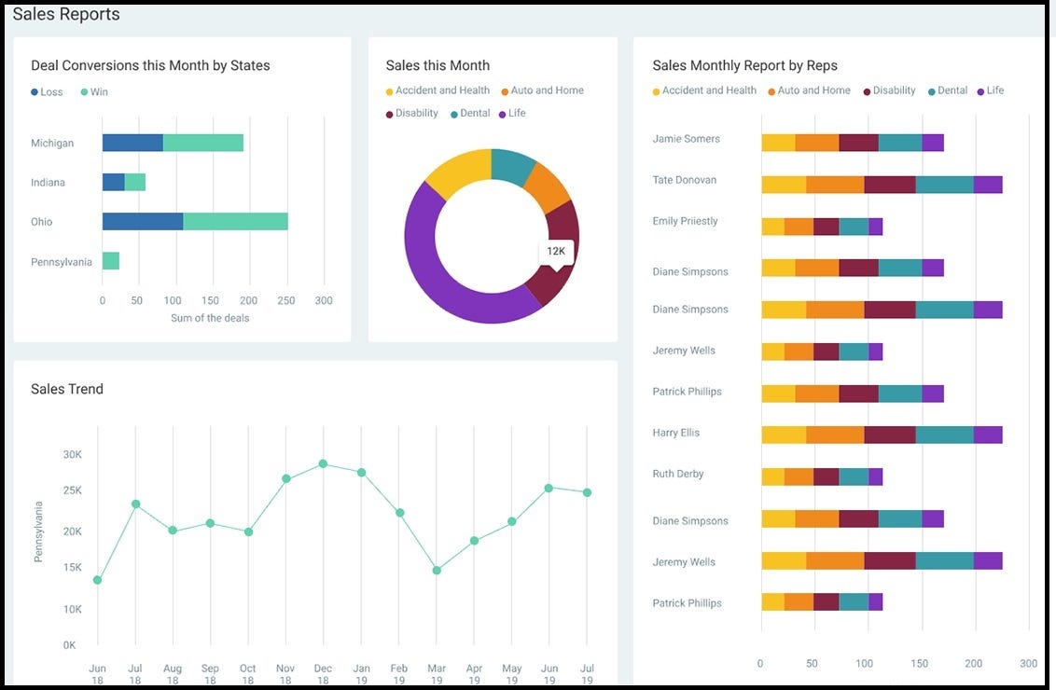This screenshot has height=690, width=1056.
Task: Toggle Auto and Home in Sales this Month legend
Action: point(547,90)
